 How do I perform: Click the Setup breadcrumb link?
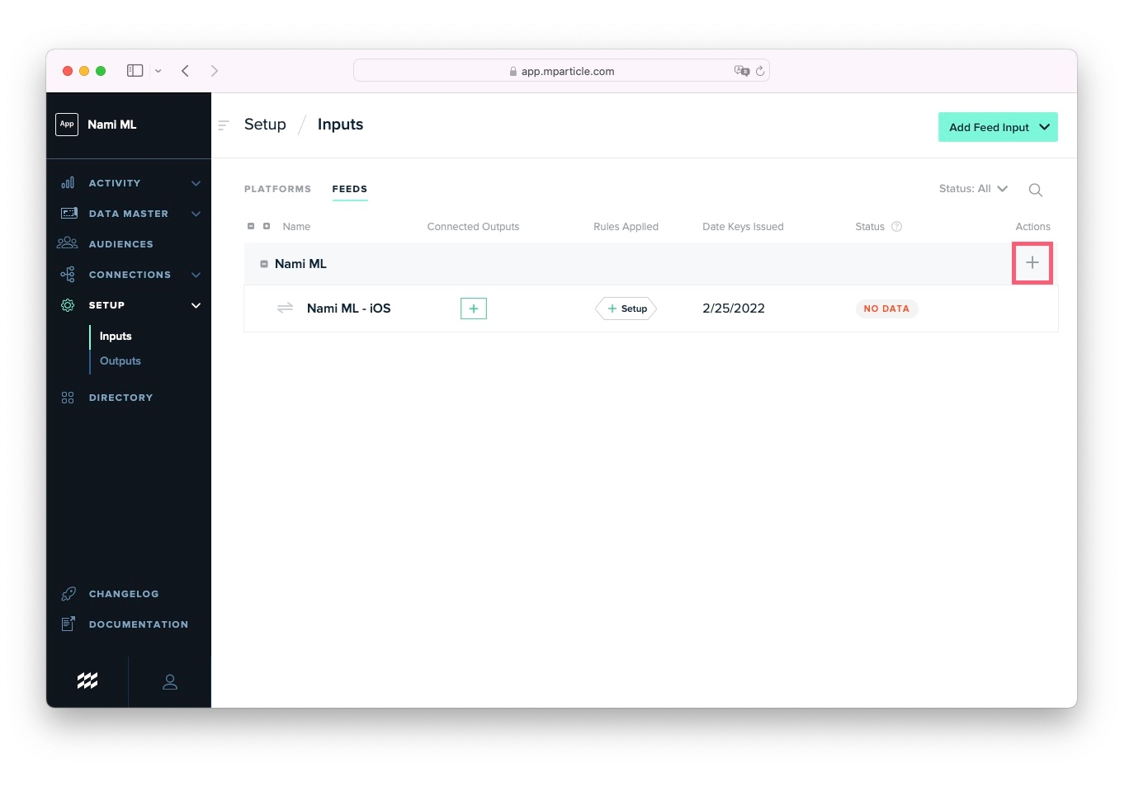click(x=265, y=125)
